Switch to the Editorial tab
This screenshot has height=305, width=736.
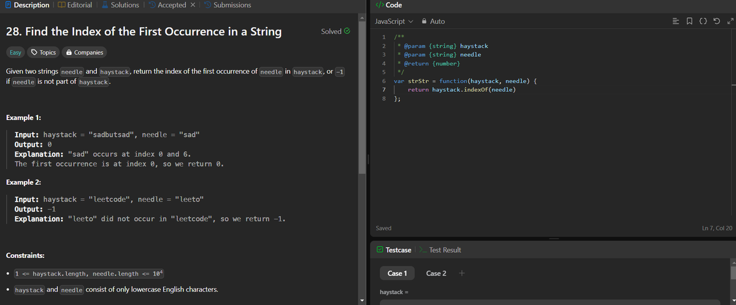click(x=74, y=5)
